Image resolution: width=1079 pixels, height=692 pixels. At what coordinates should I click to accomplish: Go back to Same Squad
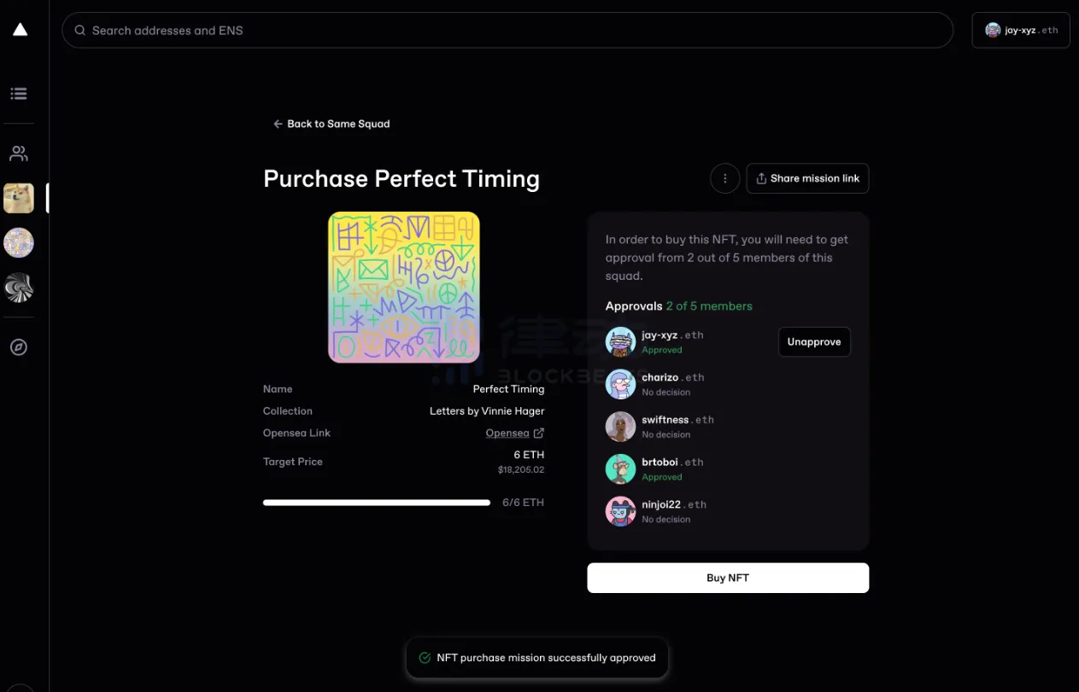click(x=331, y=124)
